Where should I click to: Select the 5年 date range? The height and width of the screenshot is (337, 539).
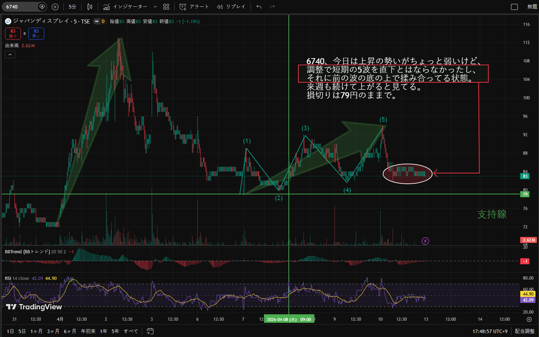click(x=115, y=331)
